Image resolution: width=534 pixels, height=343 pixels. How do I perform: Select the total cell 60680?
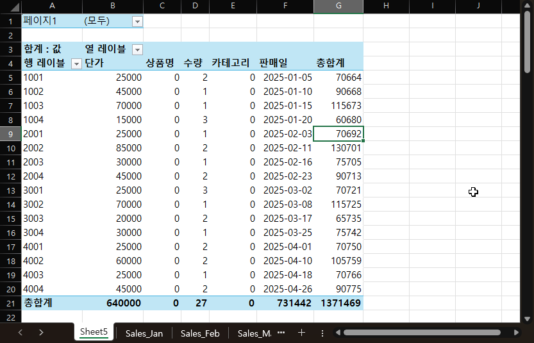tap(338, 120)
